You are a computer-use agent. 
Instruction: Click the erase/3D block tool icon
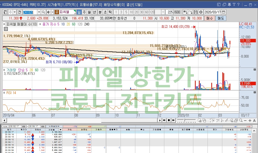231,121
